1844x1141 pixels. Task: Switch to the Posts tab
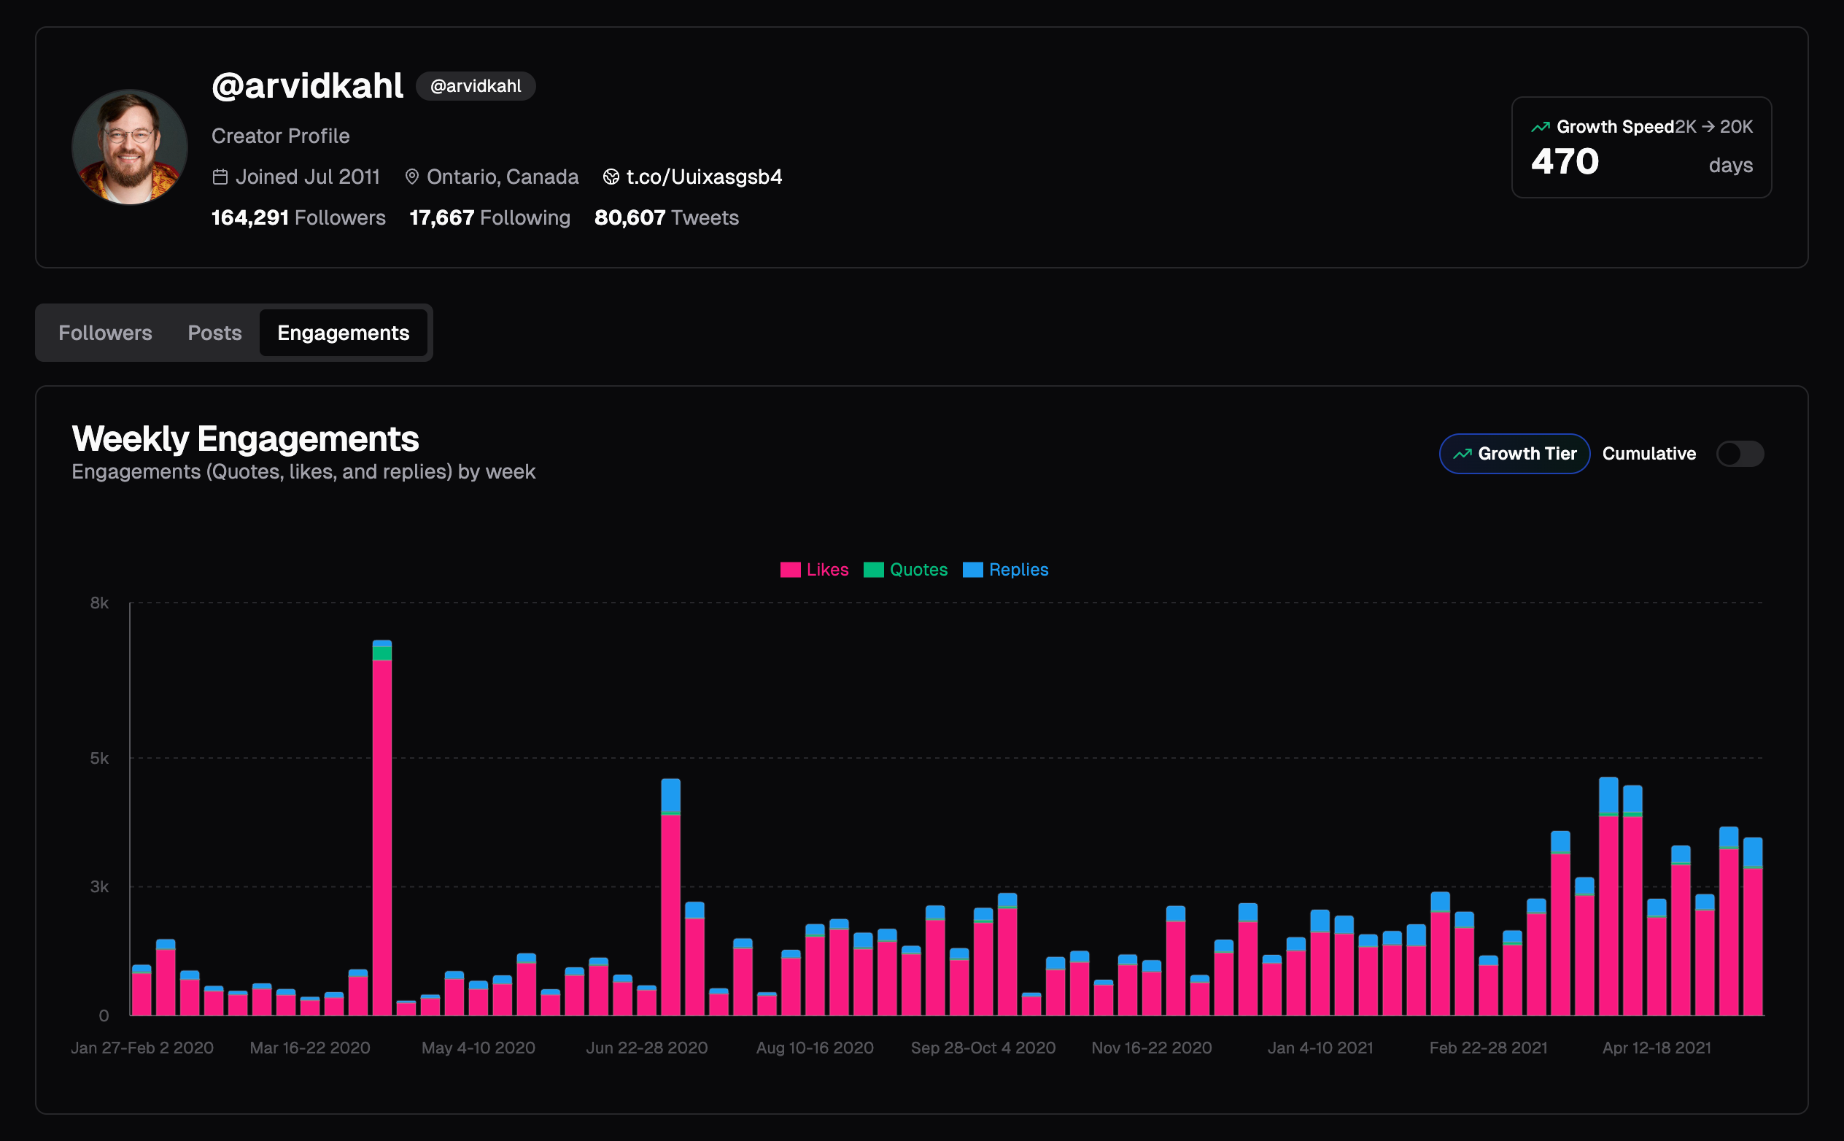(x=214, y=333)
